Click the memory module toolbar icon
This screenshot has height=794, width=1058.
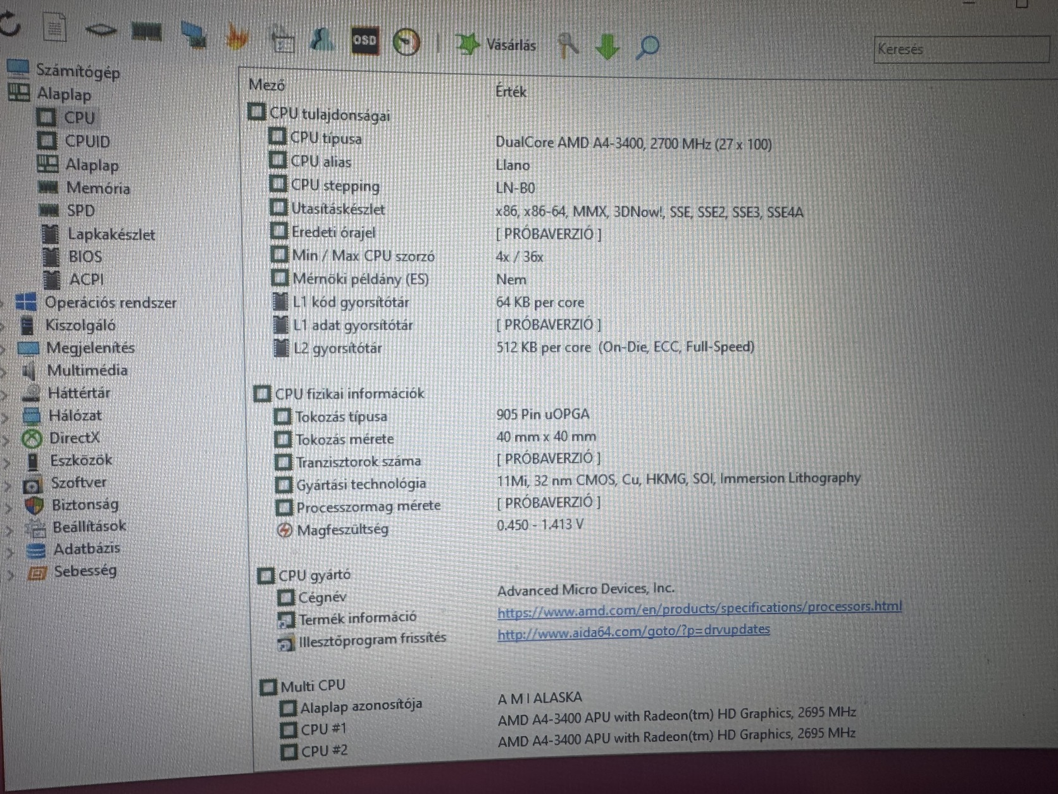pyautogui.click(x=146, y=32)
